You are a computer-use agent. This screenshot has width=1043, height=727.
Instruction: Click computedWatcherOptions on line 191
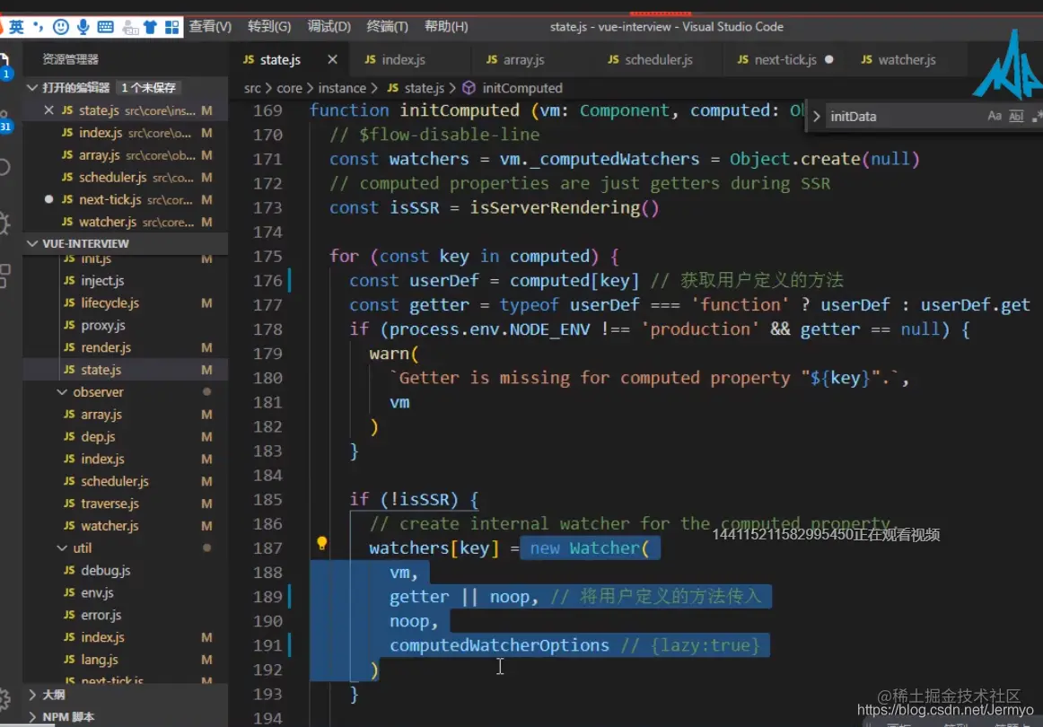(x=499, y=645)
